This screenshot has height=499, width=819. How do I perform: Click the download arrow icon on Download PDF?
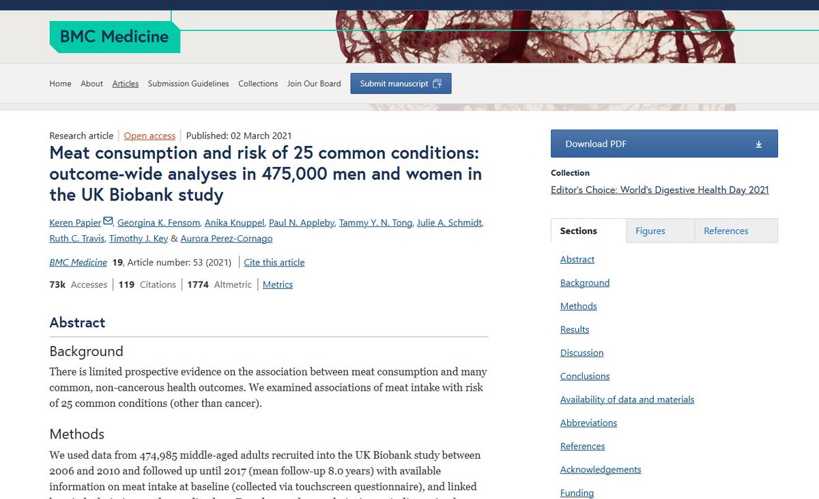tap(759, 145)
